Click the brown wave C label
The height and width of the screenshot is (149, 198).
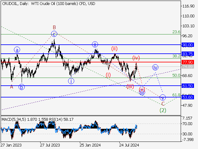[x=163, y=104]
